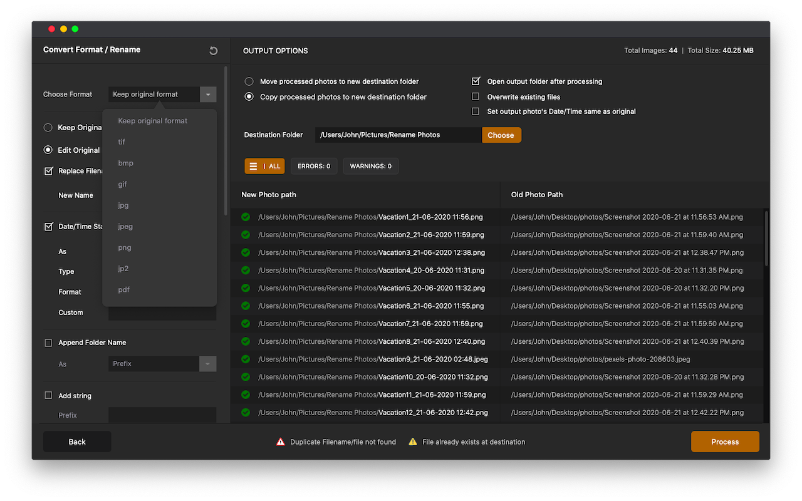This screenshot has height=501, width=802.
Task: Click the red warning triangle for Duplicate Filename
Action: (x=281, y=442)
